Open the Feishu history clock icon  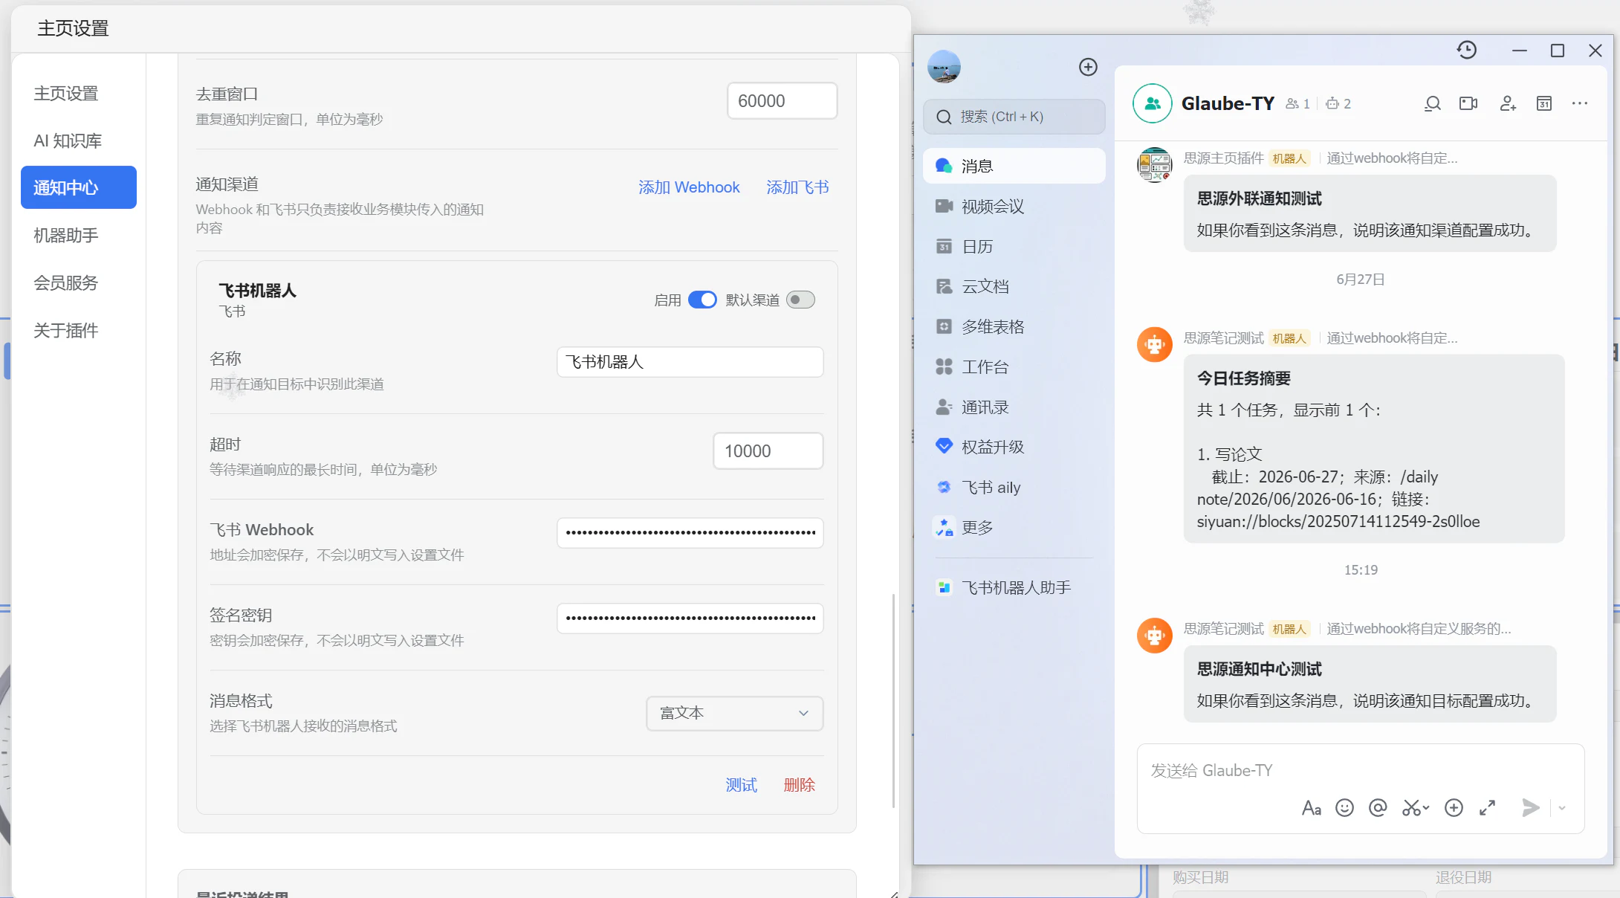1467,50
